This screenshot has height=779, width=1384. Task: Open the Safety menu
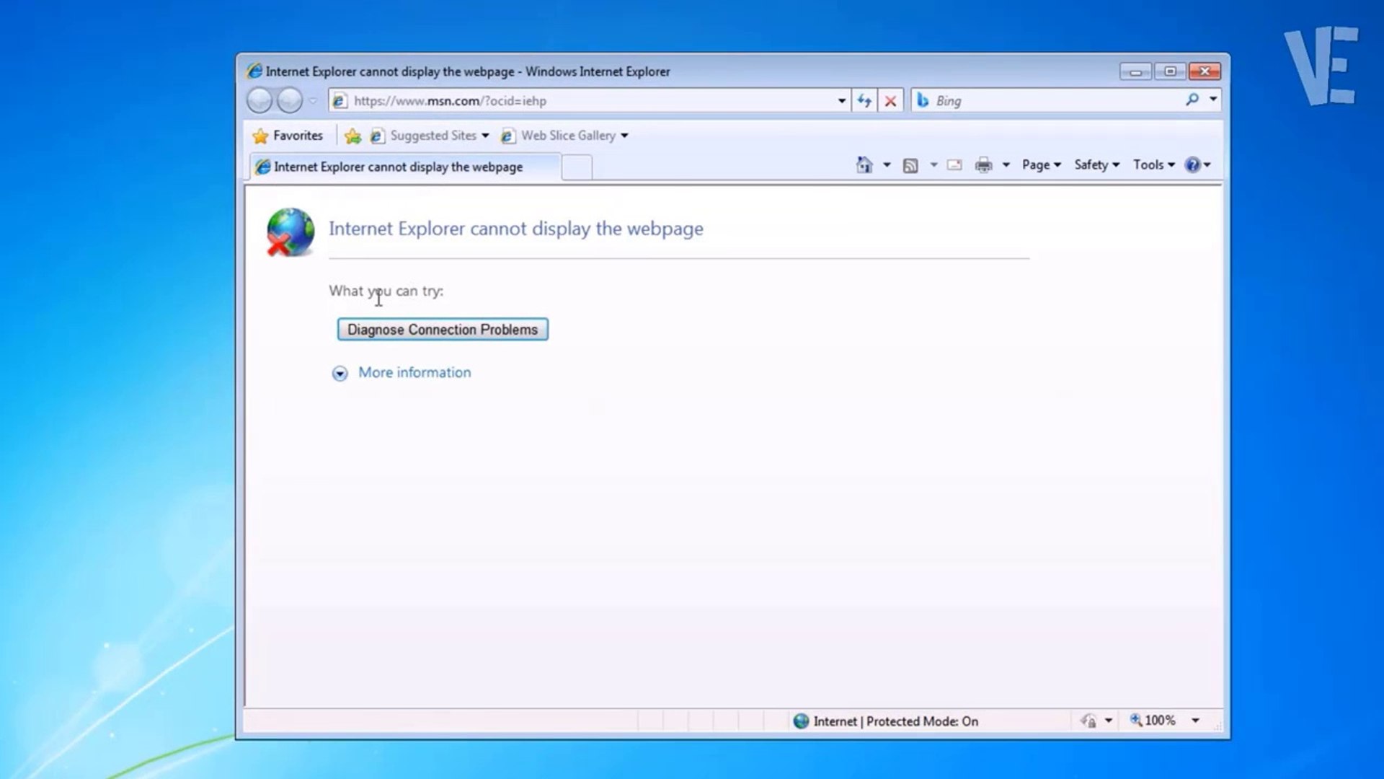[1096, 165]
